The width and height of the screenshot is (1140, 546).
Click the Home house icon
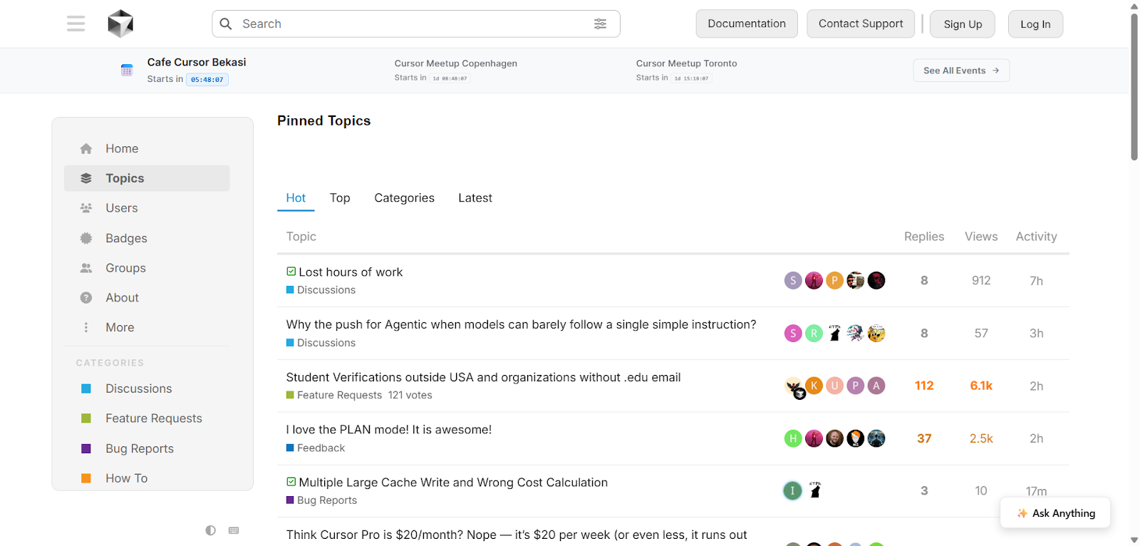[x=86, y=148]
